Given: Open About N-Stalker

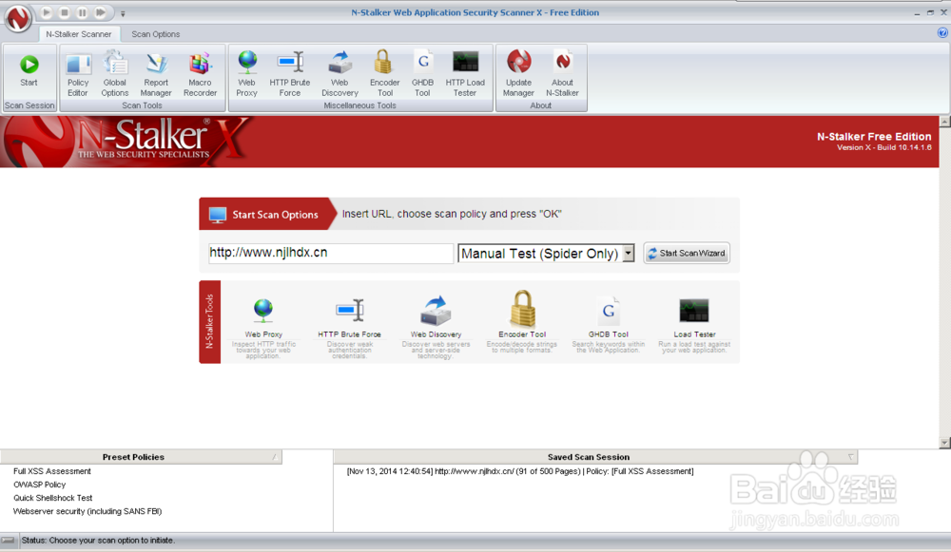Looking at the screenshot, I should [562, 75].
